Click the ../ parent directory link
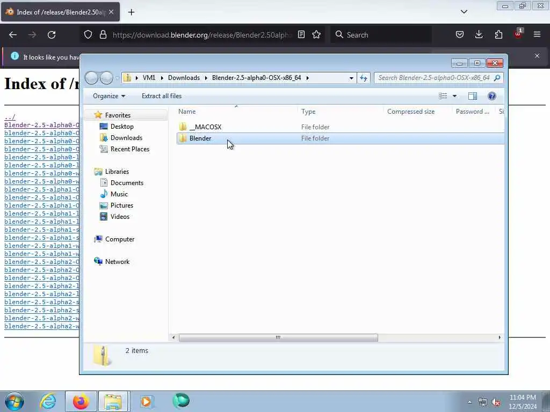The height and width of the screenshot is (412, 550). tap(10, 117)
